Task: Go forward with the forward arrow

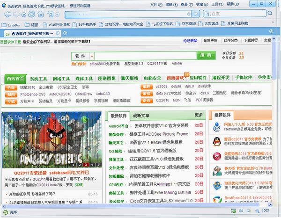Action: (x=17, y=14)
